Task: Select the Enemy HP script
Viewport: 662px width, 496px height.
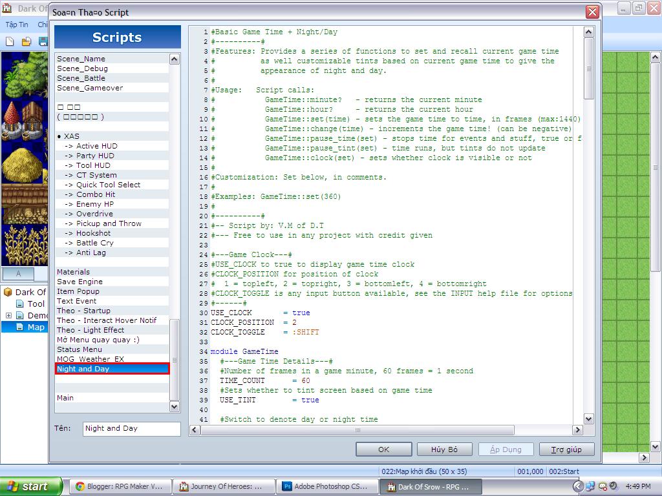Action: pyautogui.click(x=112, y=204)
